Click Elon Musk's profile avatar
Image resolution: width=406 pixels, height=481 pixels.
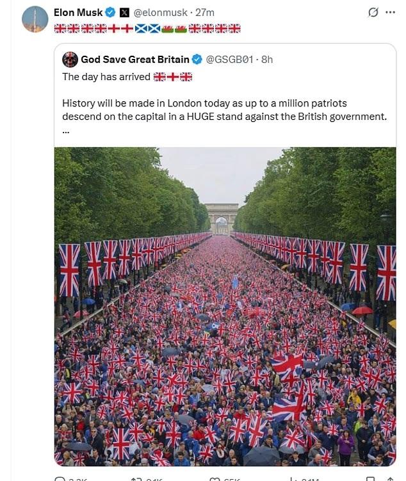[x=35, y=19]
